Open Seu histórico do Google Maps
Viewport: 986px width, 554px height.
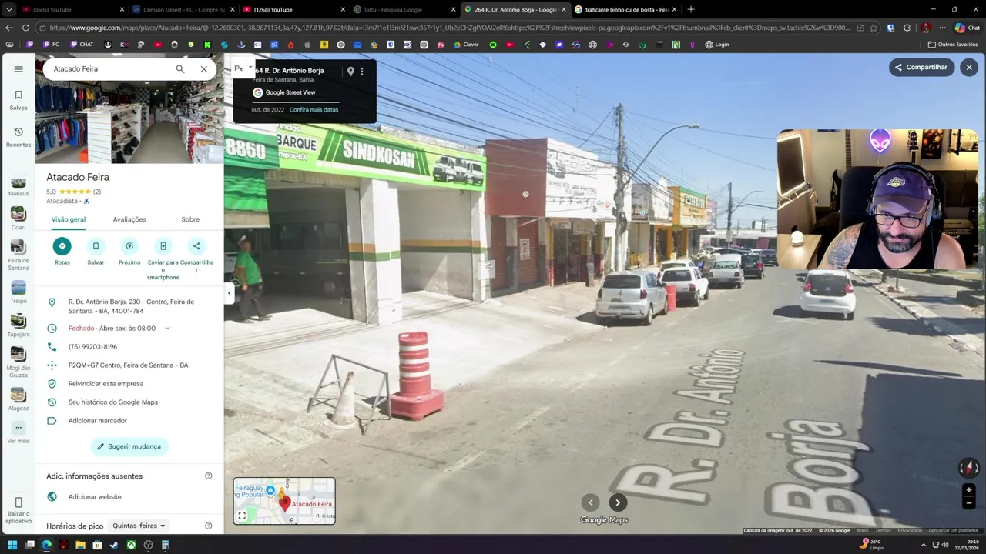point(112,402)
